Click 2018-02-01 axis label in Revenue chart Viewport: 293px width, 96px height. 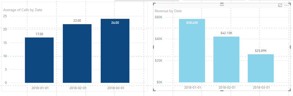click(227, 87)
